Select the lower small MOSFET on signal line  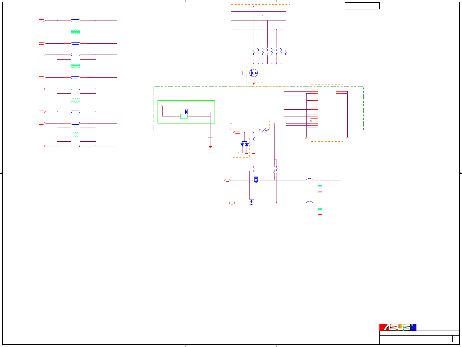[x=252, y=202]
